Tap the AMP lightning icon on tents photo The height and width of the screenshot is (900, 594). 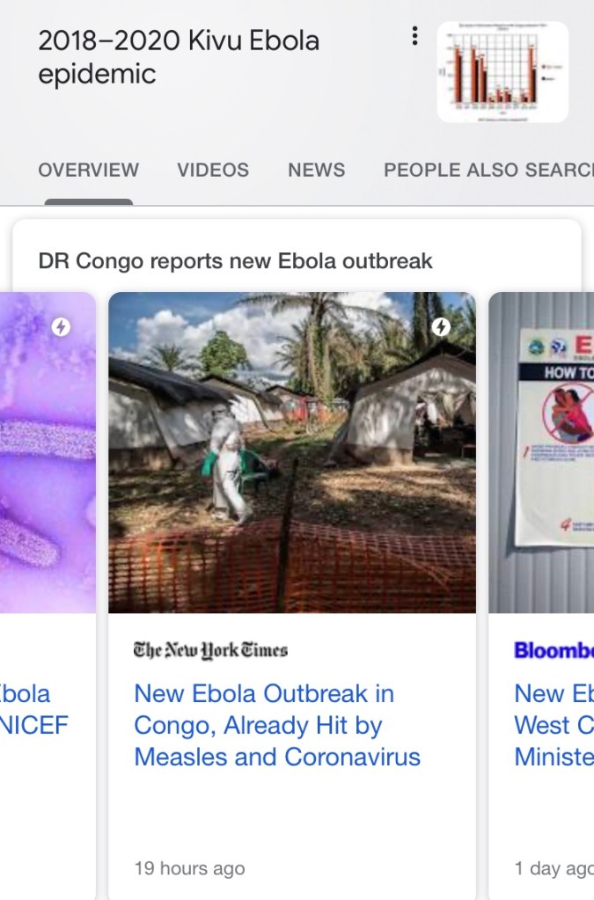coord(442,327)
